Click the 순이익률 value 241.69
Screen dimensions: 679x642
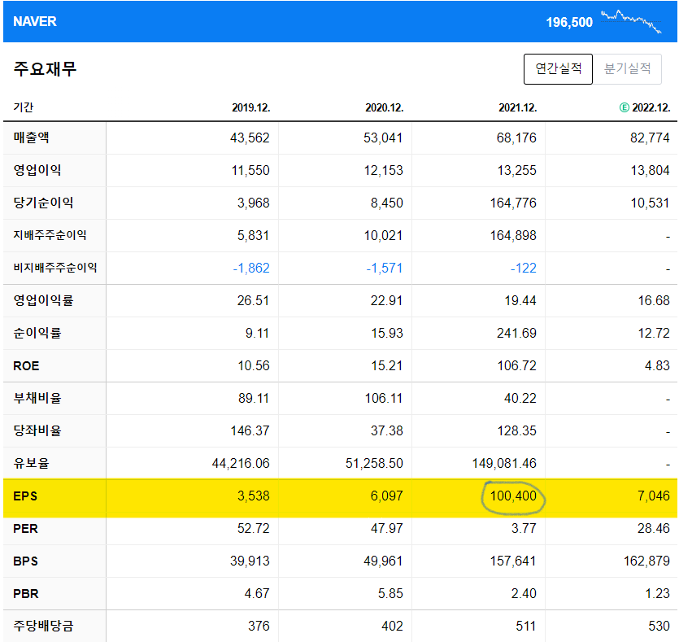point(516,333)
